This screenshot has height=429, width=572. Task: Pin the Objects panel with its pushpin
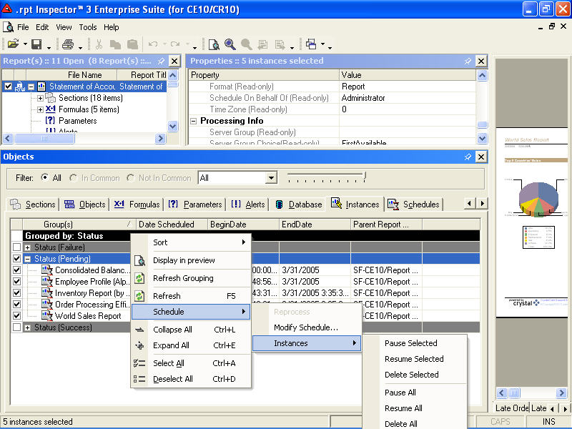coord(468,157)
